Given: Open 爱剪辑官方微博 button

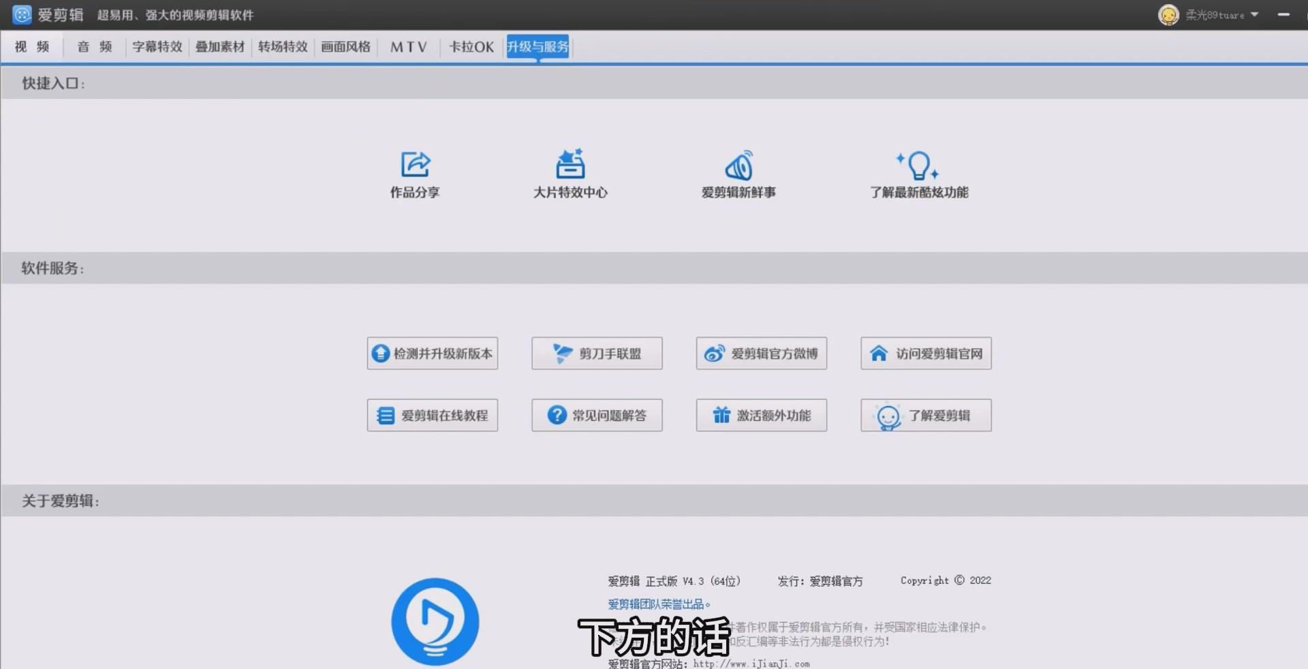Looking at the screenshot, I should coord(762,354).
